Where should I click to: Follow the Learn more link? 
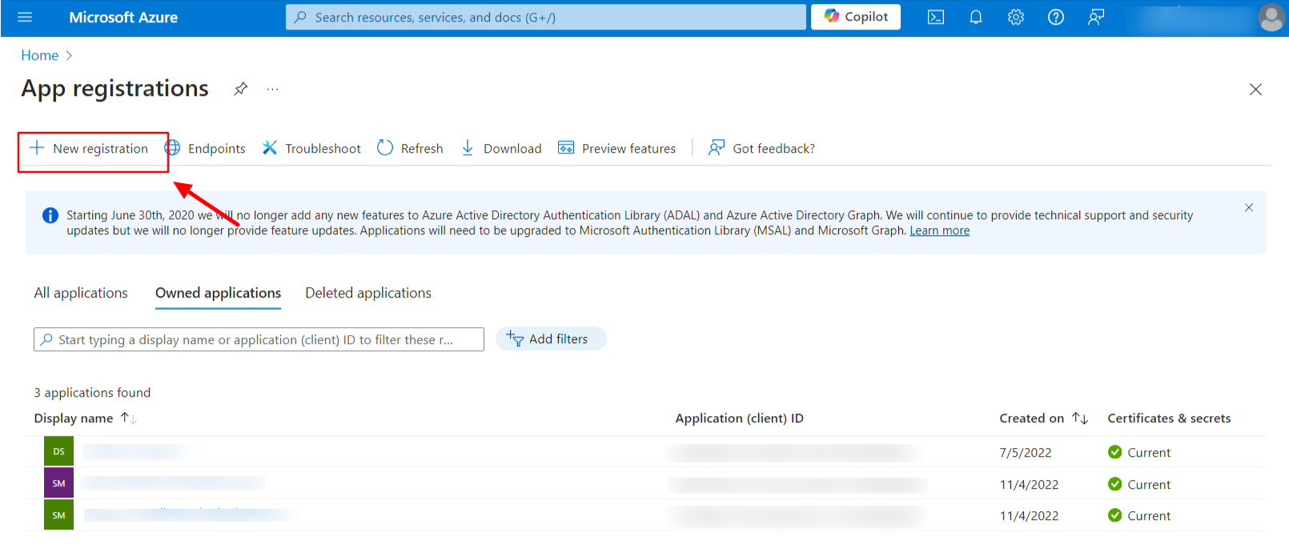[939, 230]
